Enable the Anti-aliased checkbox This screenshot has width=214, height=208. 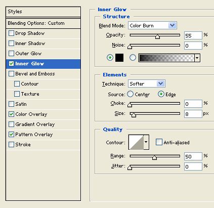159,142
